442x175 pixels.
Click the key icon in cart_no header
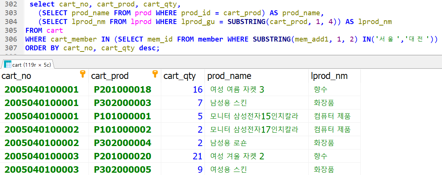(83, 74)
